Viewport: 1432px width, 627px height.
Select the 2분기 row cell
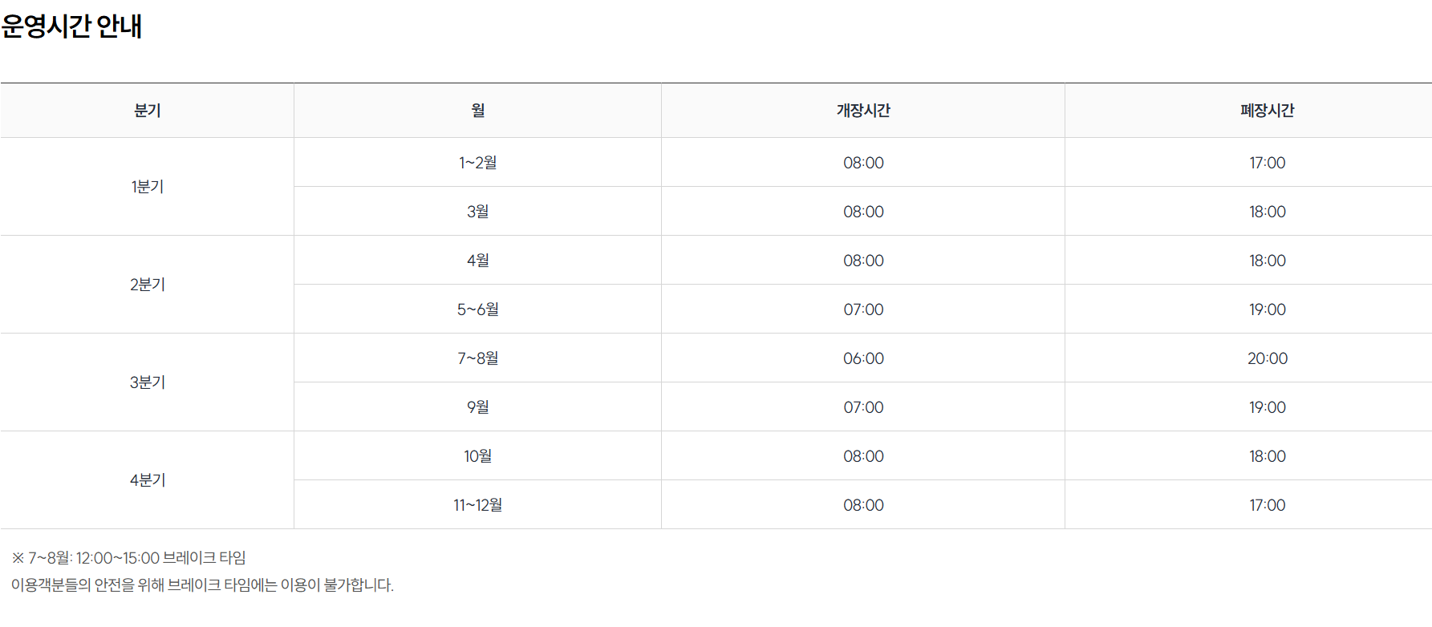[148, 285]
